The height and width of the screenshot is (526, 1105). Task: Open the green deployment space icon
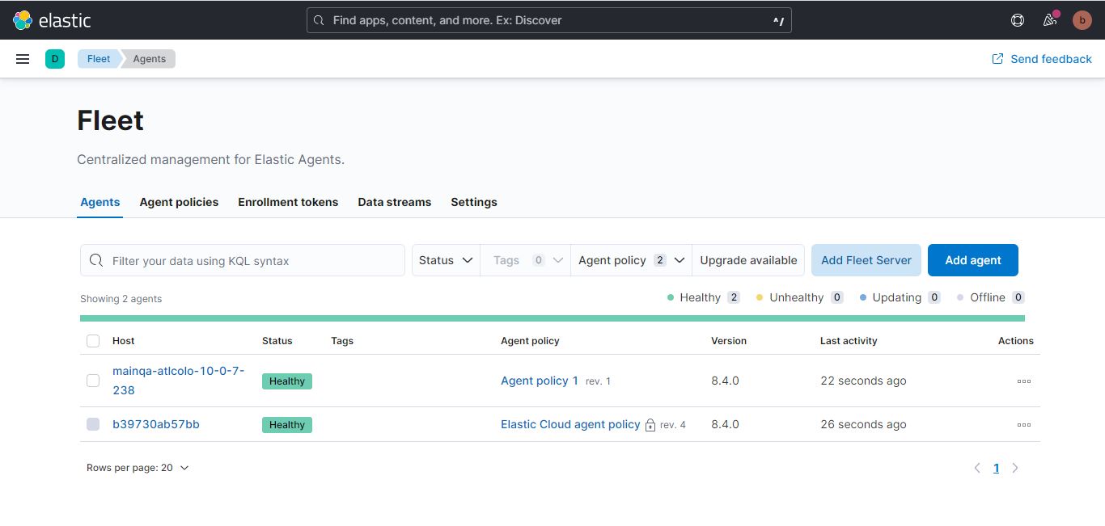[55, 58]
